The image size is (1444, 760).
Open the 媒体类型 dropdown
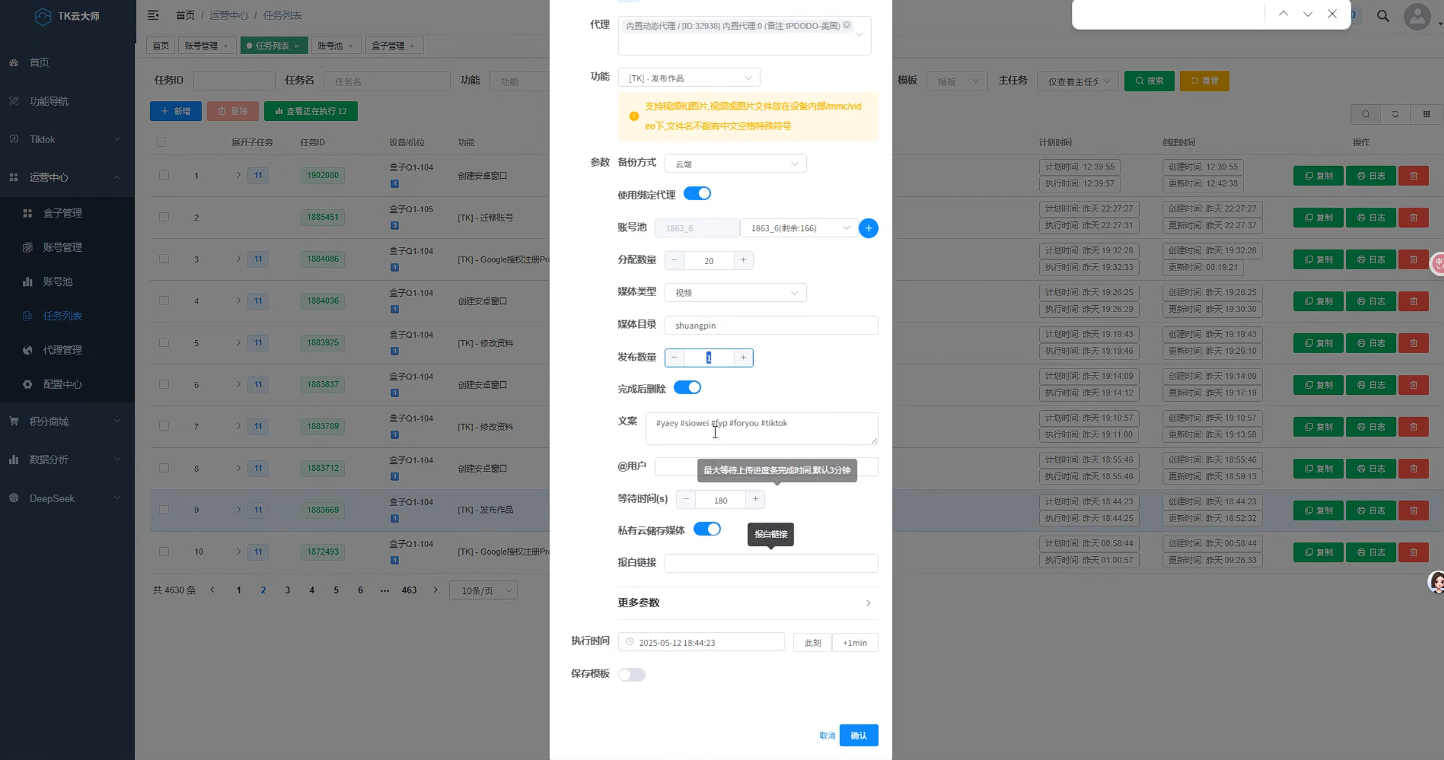[x=735, y=293]
